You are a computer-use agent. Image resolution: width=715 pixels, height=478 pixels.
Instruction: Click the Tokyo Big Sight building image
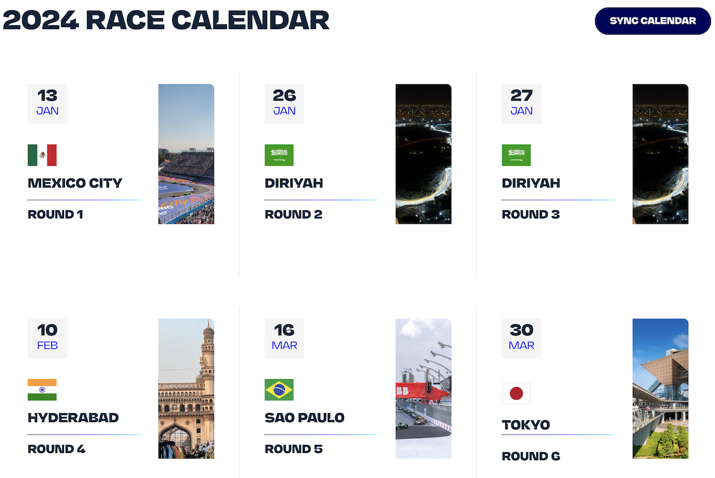click(661, 389)
